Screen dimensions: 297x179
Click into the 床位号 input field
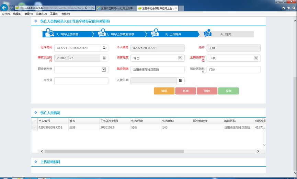point(81,81)
